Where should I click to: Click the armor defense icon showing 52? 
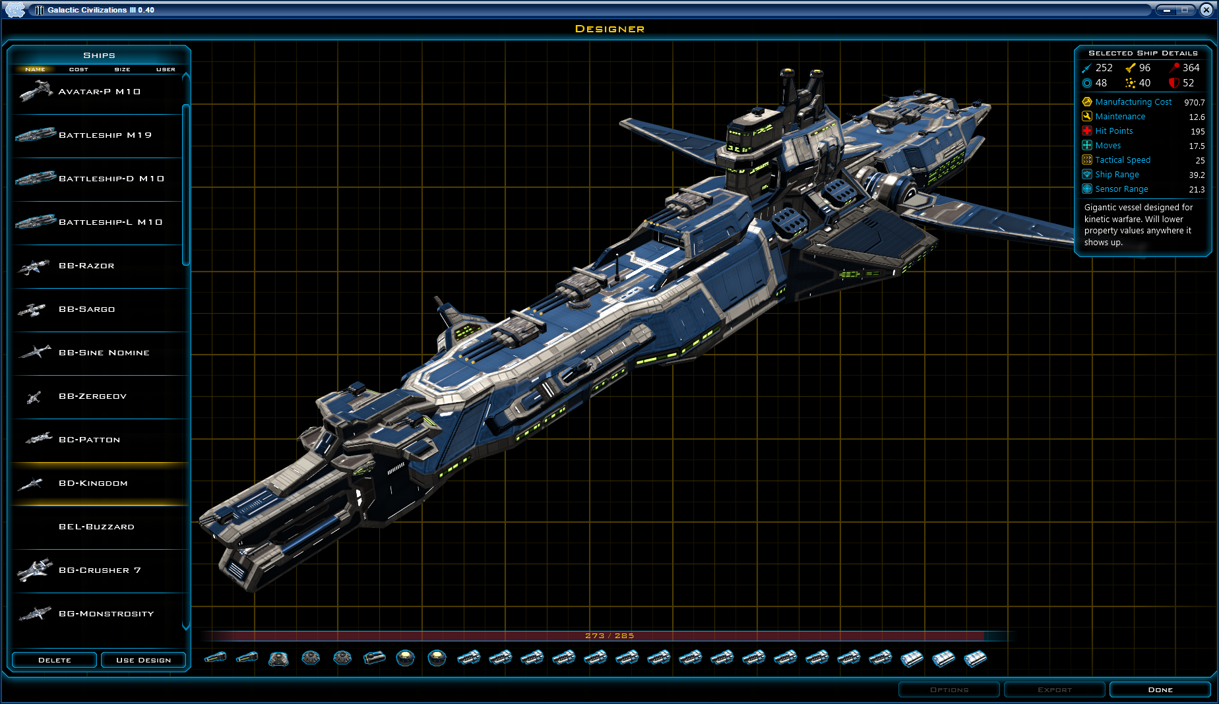click(1174, 83)
